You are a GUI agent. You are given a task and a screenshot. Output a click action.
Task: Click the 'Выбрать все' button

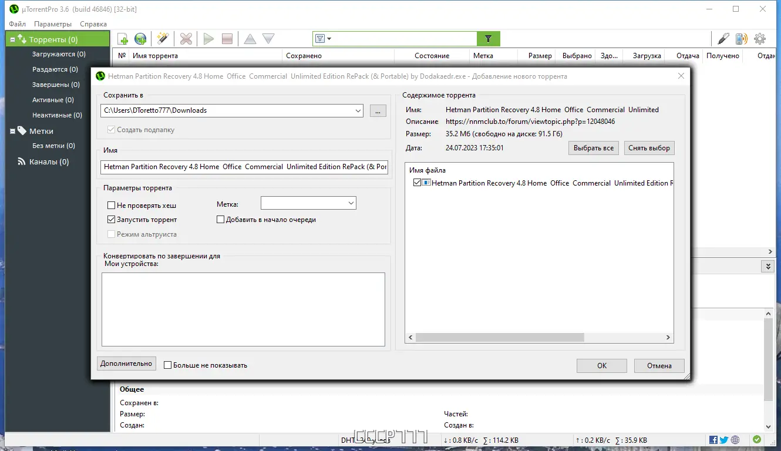coord(593,148)
